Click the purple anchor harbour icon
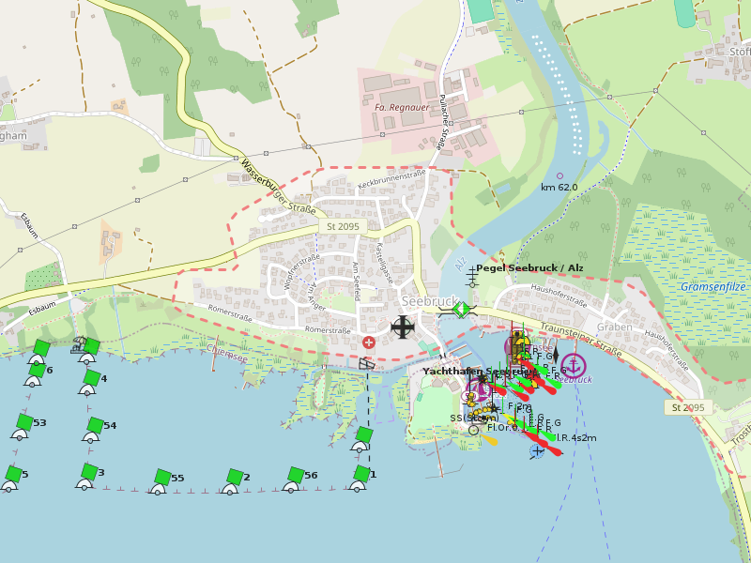 coord(573,366)
